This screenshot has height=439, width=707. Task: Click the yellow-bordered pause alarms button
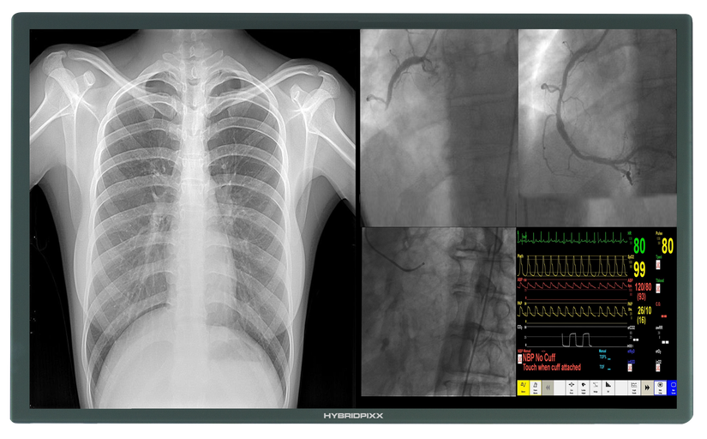[x=524, y=388]
